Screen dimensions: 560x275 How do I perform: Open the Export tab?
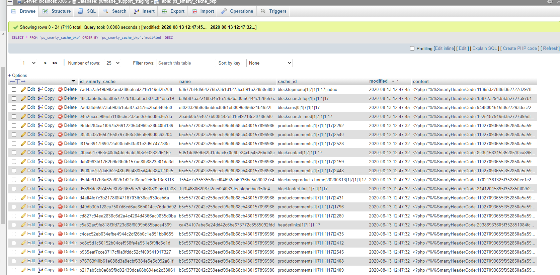173,11
